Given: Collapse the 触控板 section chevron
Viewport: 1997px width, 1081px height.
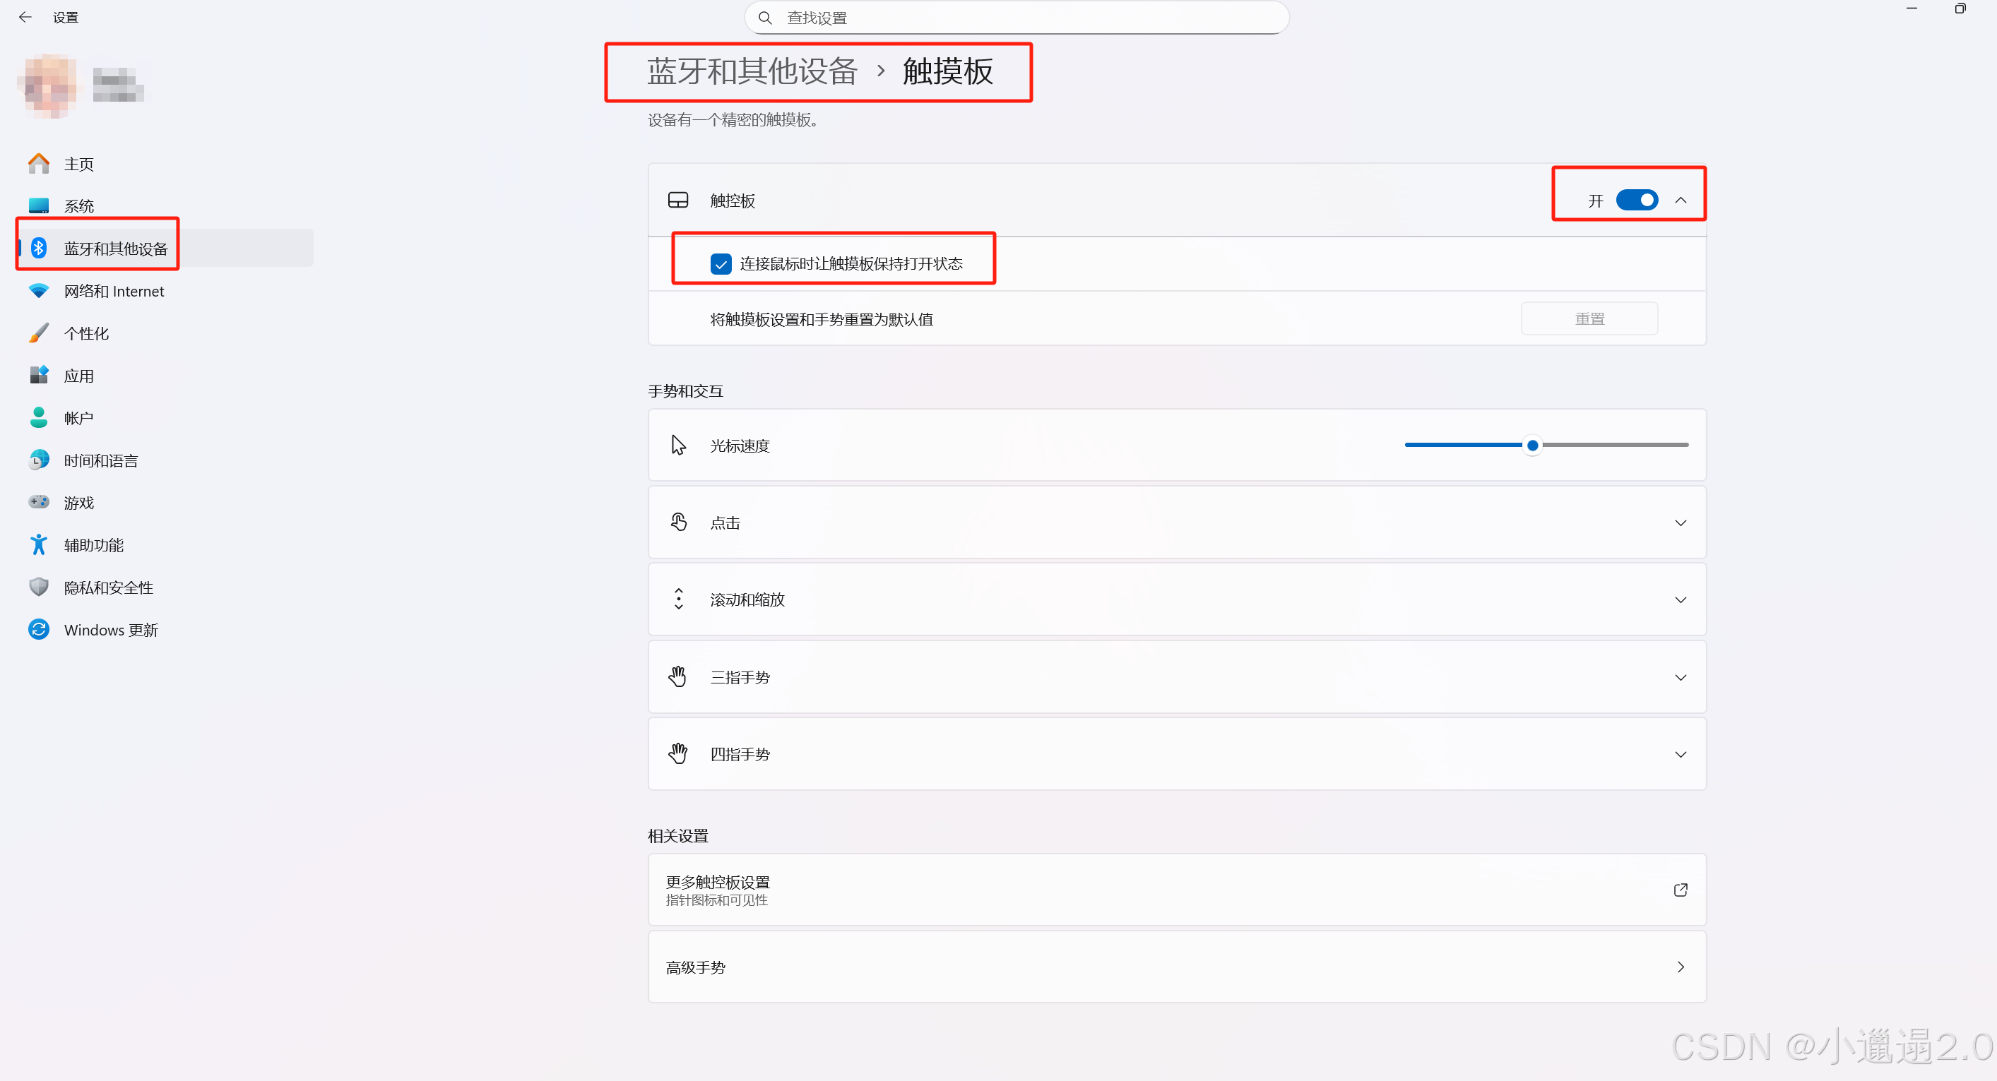Looking at the screenshot, I should click(x=1680, y=200).
